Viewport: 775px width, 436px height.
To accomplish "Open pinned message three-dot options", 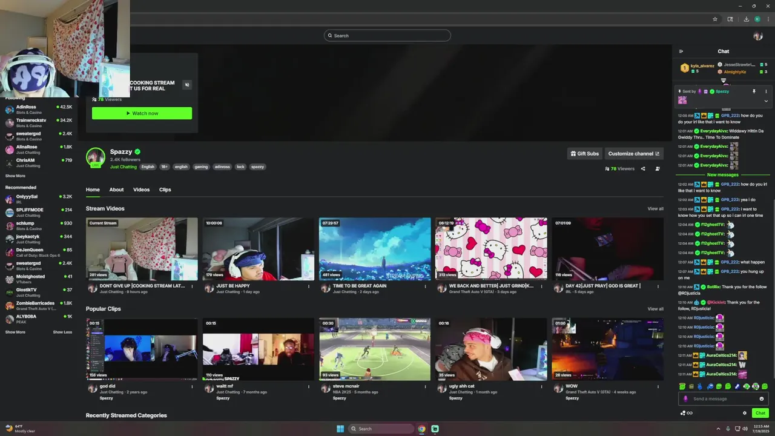I will coord(766,91).
